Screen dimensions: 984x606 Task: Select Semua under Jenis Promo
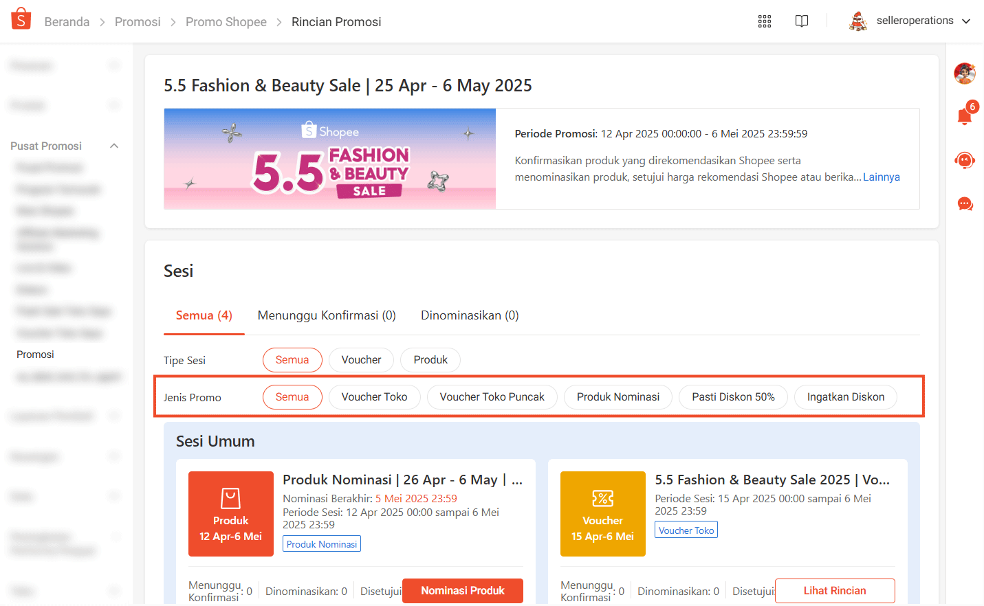point(292,397)
